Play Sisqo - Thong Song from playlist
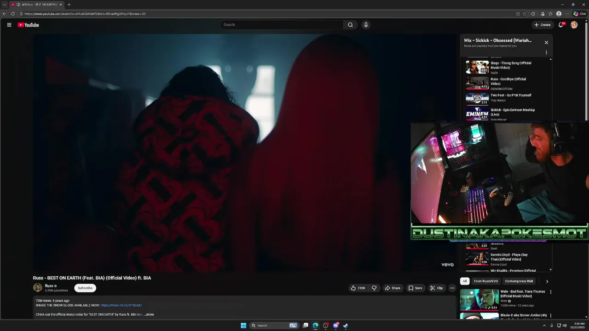This screenshot has height=331, width=589. click(x=506, y=67)
